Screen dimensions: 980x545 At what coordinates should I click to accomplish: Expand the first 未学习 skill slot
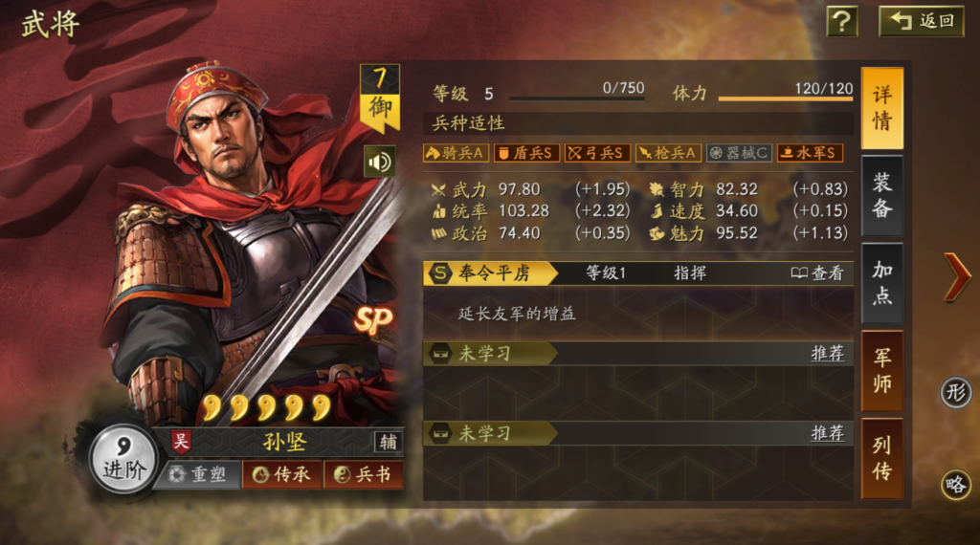point(638,354)
